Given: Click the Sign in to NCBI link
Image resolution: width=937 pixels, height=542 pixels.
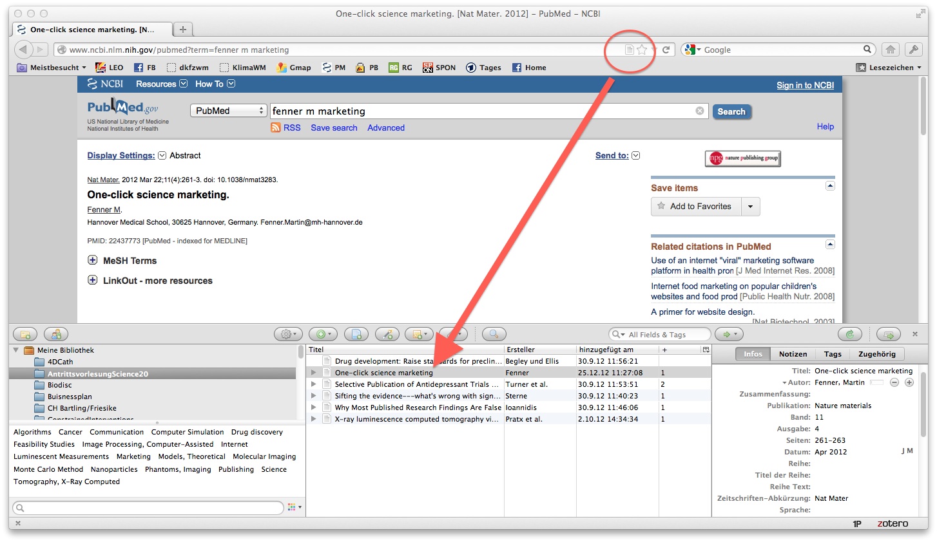Looking at the screenshot, I should point(805,85).
